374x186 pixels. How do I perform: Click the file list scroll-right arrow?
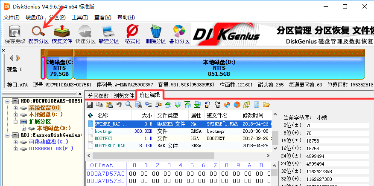[x=269, y=155]
